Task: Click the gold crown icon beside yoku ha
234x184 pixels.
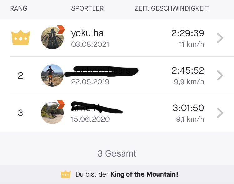Action: pyautogui.click(x=21, y=38)
